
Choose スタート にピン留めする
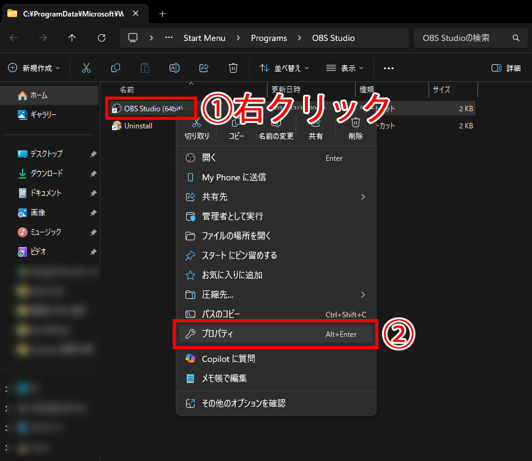(276, 255)
